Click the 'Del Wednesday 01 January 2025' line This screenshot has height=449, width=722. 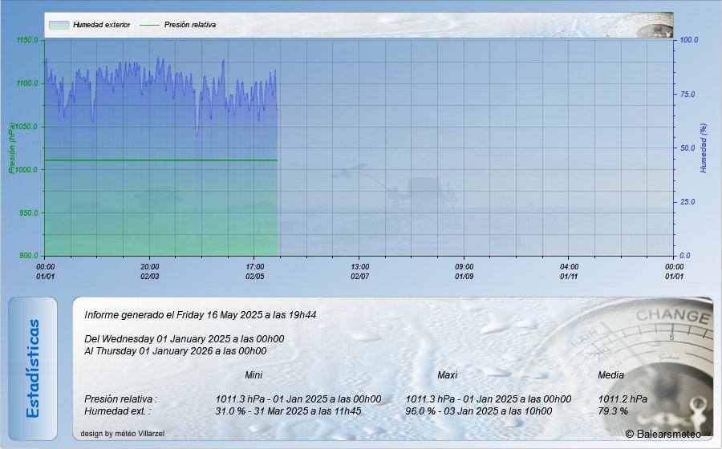coord(185,339)
